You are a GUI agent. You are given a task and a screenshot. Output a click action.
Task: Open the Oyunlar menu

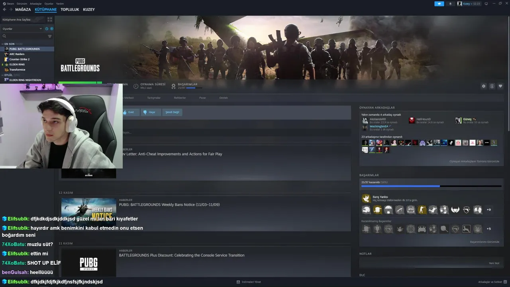tap(49, 4)
